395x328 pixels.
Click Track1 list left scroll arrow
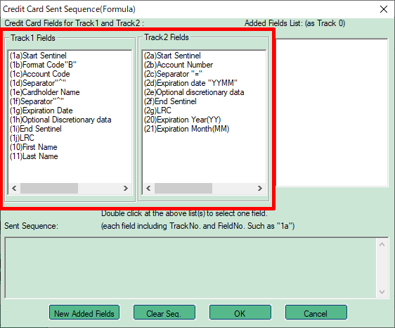click(14, 188)
